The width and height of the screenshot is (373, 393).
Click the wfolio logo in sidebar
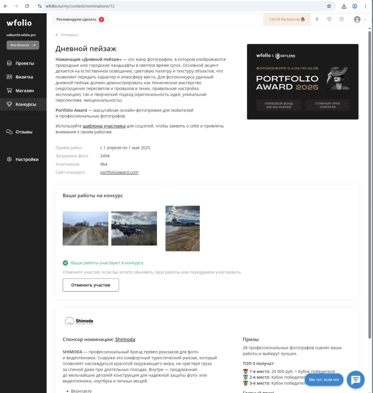coord(19,23)
